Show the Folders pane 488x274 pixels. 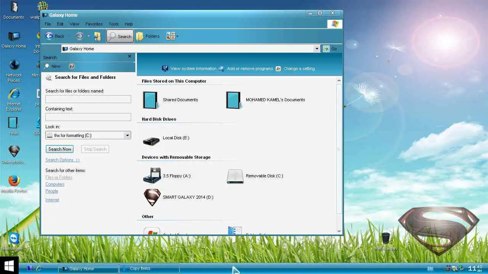pos(148,36)
